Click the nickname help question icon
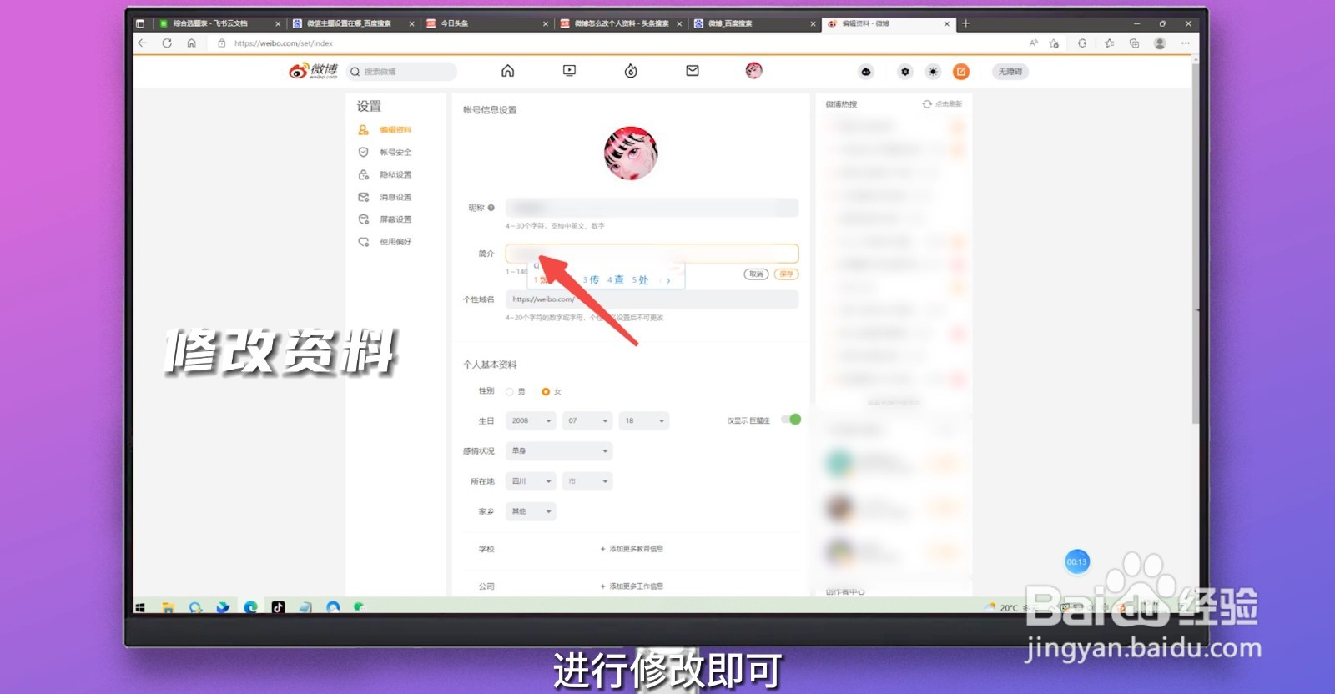The width and height of the screenshot is (1335, 694). point(491,208)
